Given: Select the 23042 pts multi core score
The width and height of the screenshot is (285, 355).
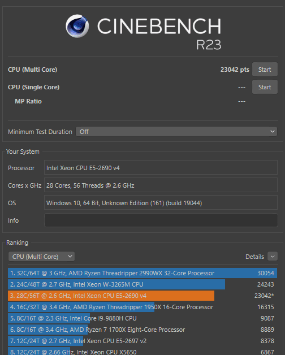Looking at the screenshot, I should [x=235, y=70].
